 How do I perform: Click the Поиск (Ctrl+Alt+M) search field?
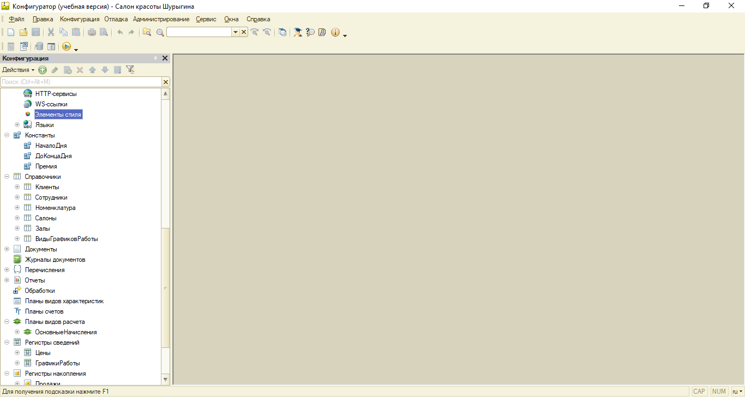click(81, 82)
